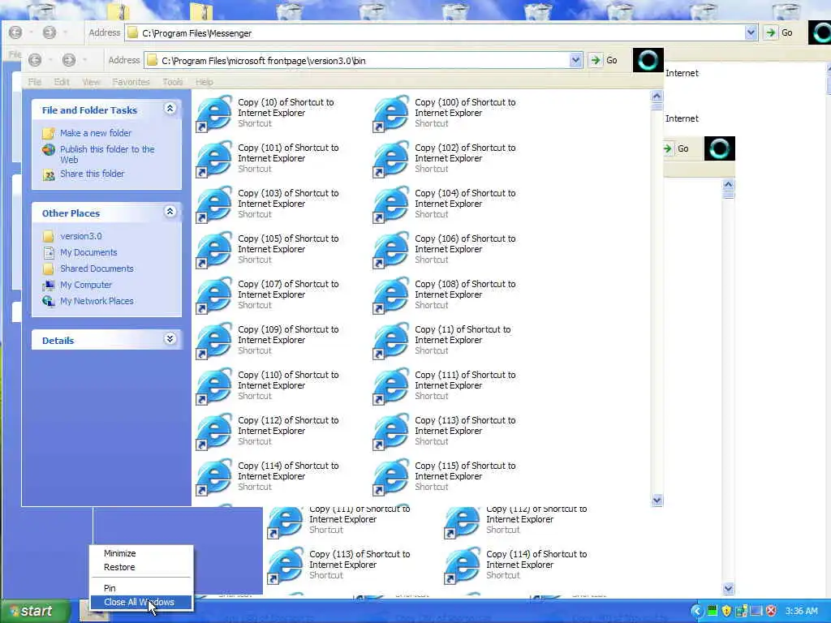
Task: Select Copy (107) shortcut icon
Action: coord(214,295)
